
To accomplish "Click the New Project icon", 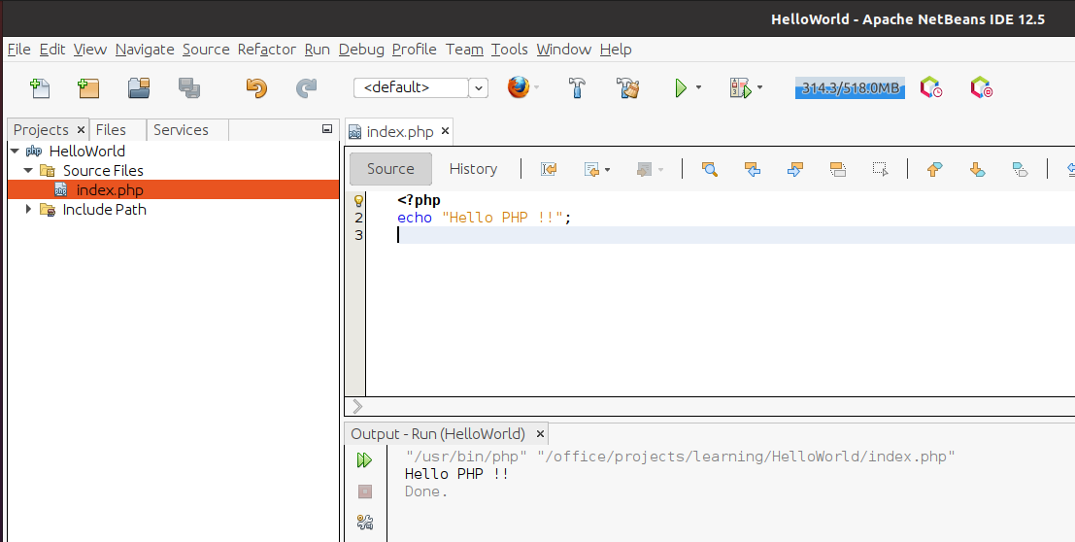I will (88, 87).
